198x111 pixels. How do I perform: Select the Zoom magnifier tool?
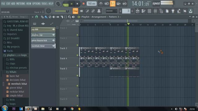(x=69, y=17)
